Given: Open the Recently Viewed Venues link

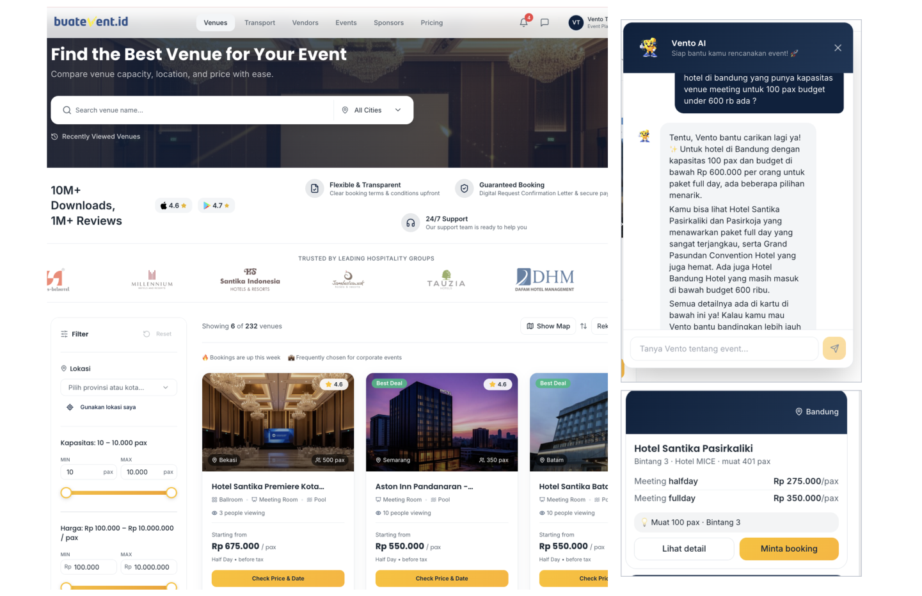Looking at the screenshot, I should [x=101, y=136].
